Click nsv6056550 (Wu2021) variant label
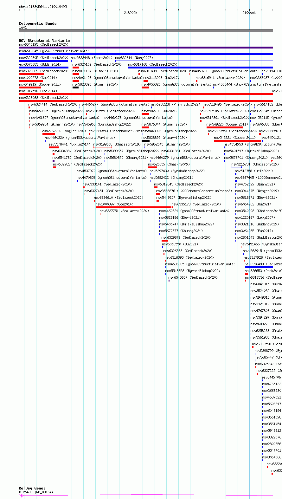The width and height of the screenshot is (282, 499). (180, 244)
